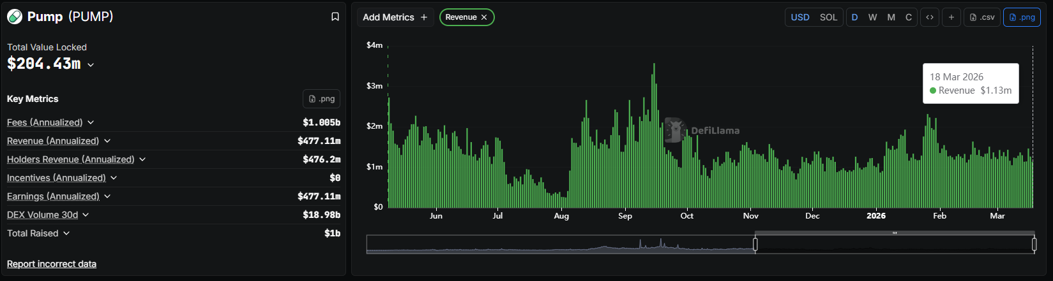Select monthly (M) interval tab
1053x281 pixels.
(891, 17)
